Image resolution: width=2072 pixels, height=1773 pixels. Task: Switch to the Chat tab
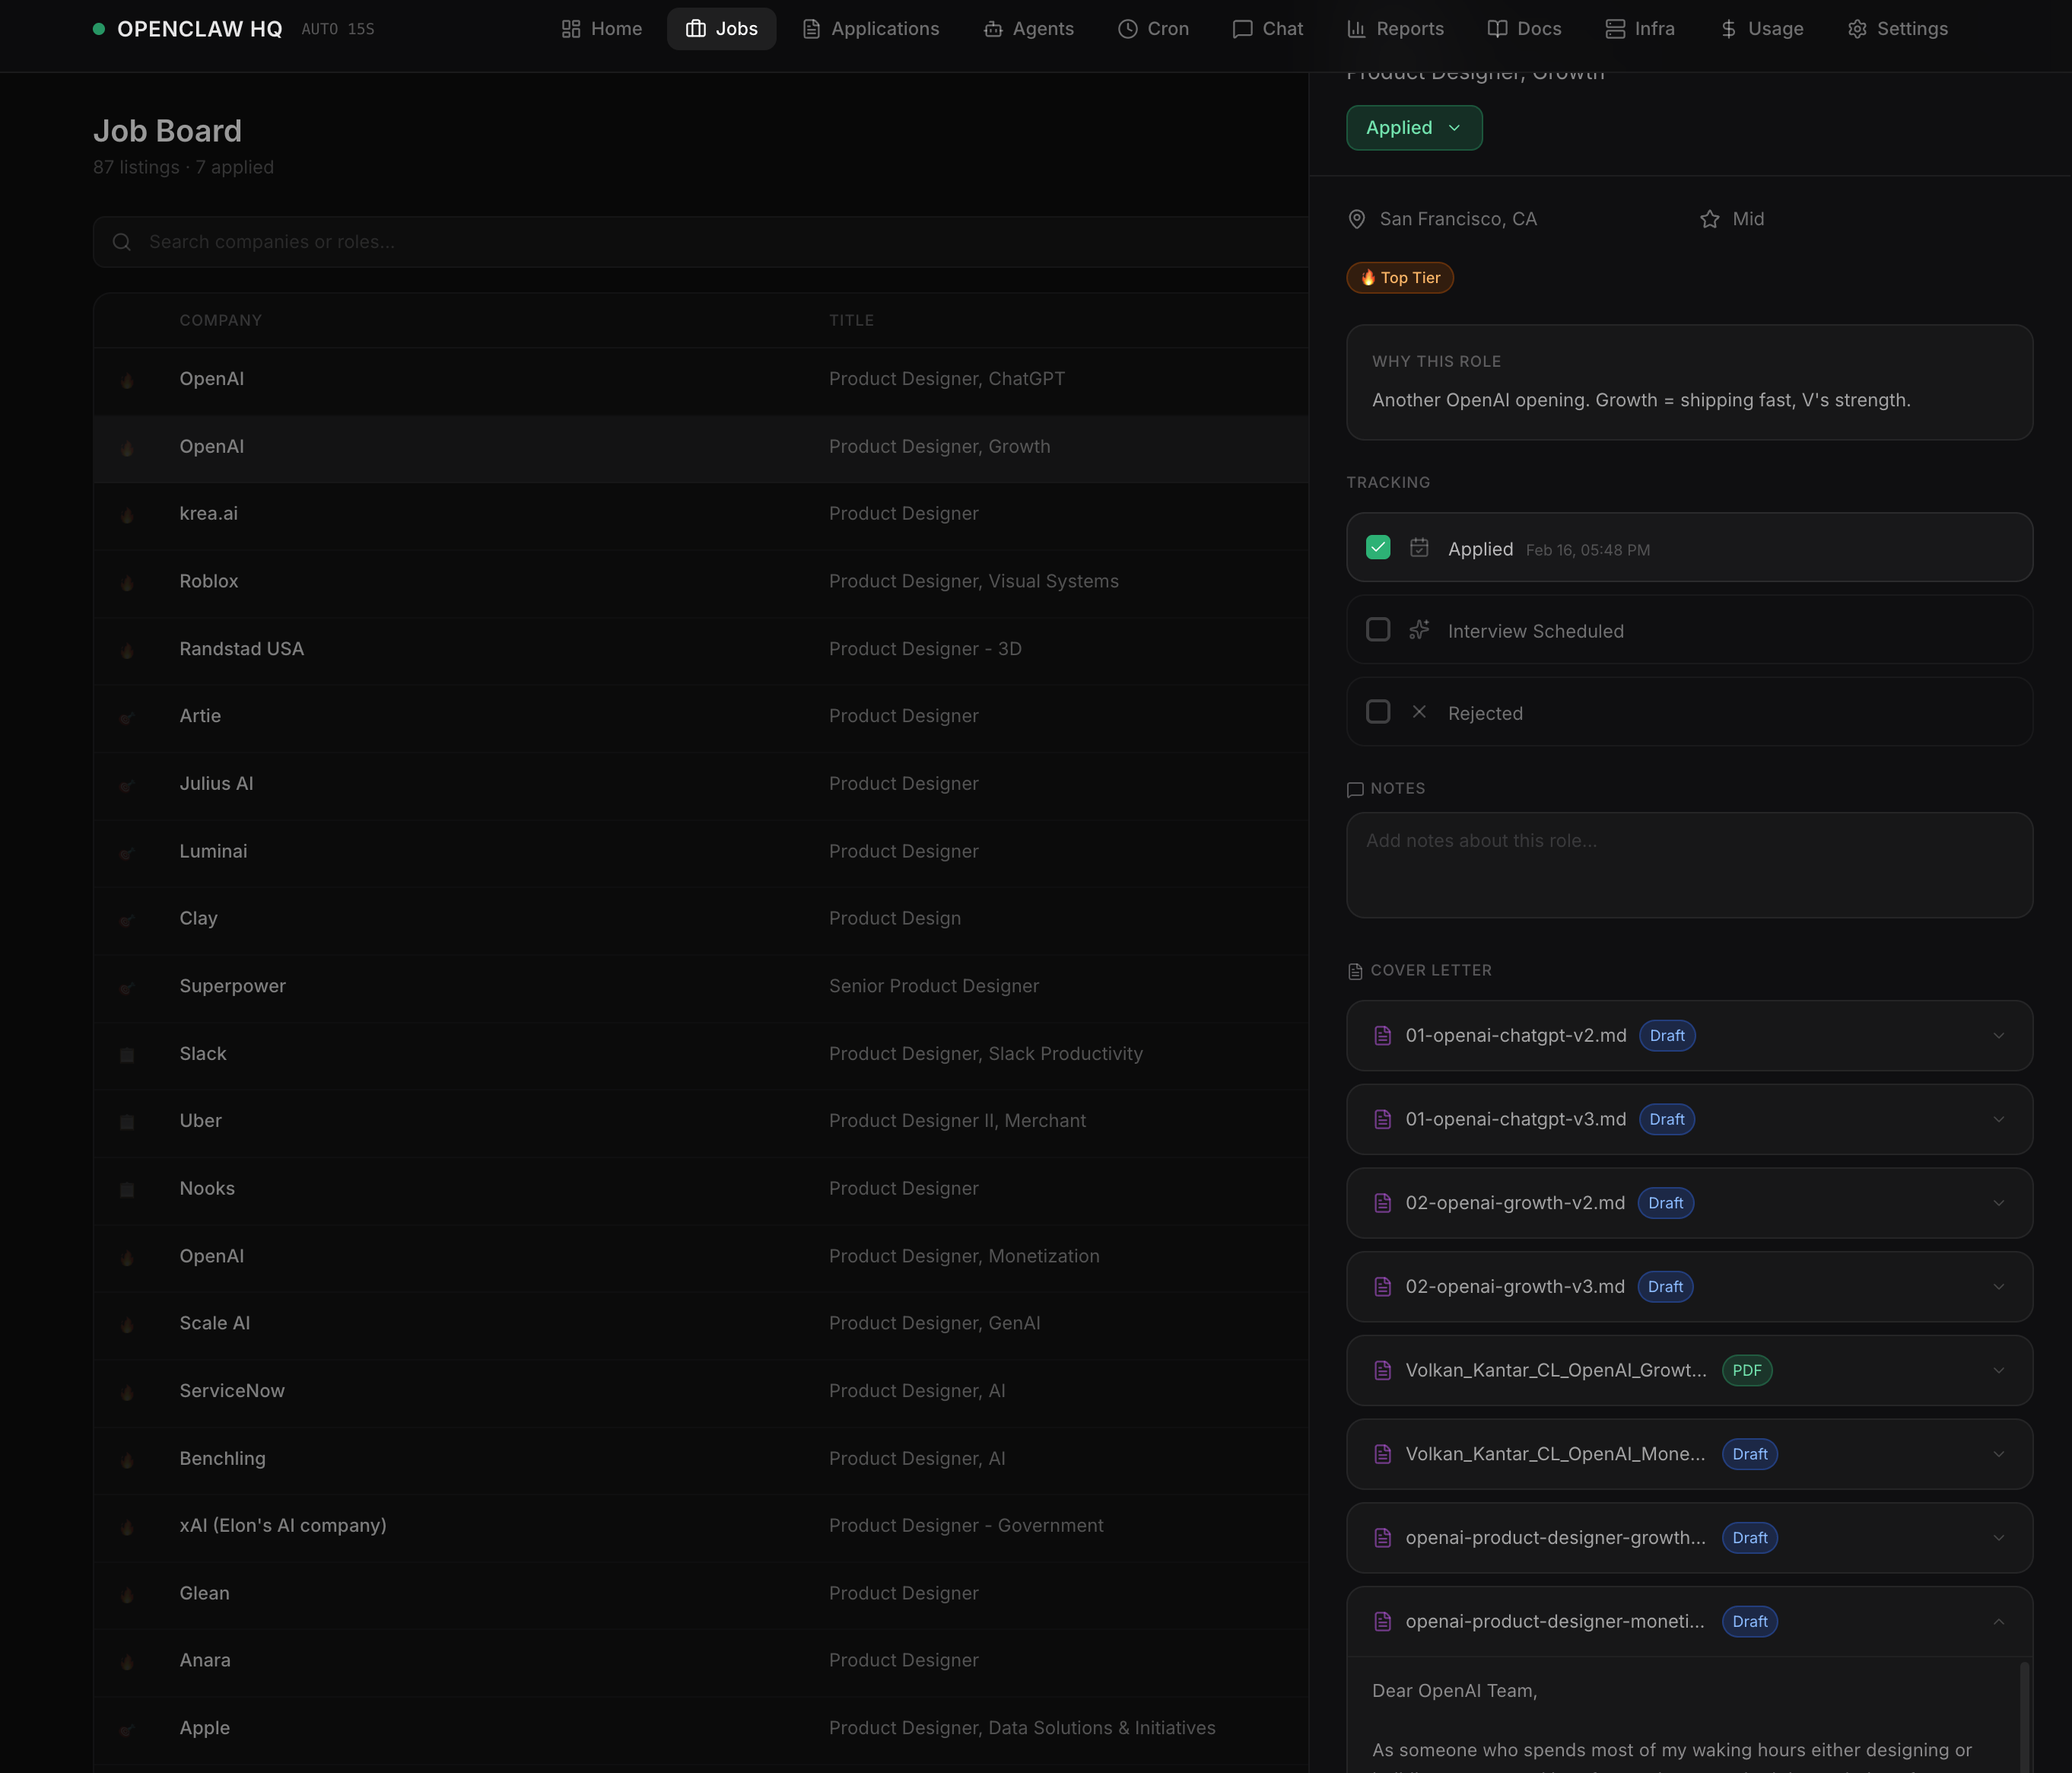click(x=1267, y=29)
